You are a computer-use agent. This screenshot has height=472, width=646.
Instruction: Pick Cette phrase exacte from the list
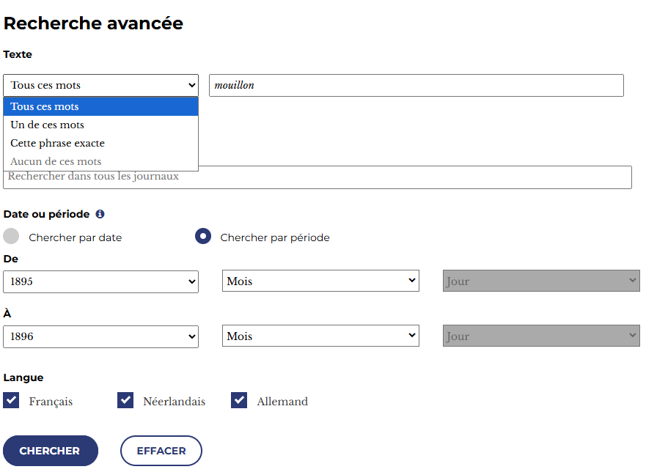point(101,143)
